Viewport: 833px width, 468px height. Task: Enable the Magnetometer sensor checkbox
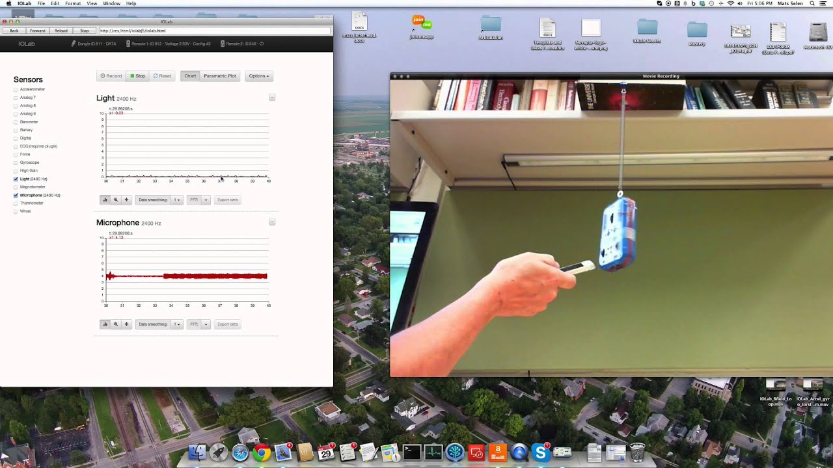16,187
